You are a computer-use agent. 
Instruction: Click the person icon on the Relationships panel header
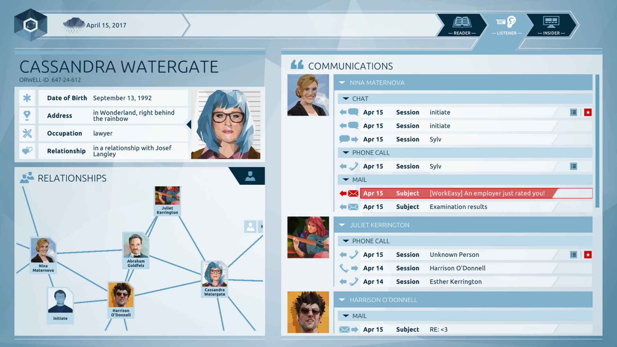point(250,176)
